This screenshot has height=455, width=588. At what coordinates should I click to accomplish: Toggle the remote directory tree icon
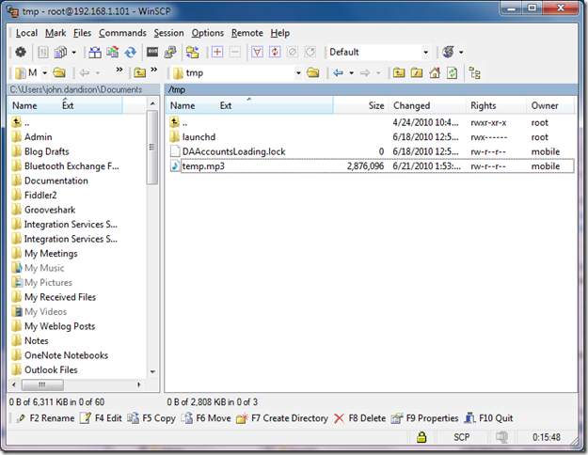coord(475,73)
